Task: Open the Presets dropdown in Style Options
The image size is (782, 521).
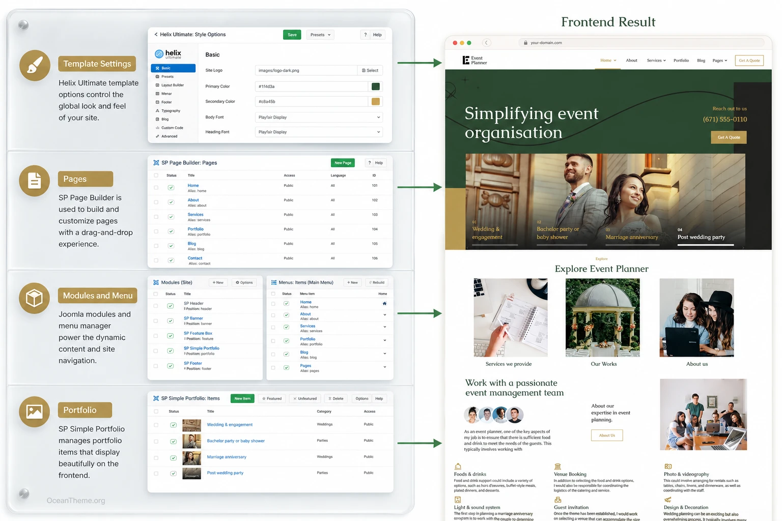Action: 321,35
